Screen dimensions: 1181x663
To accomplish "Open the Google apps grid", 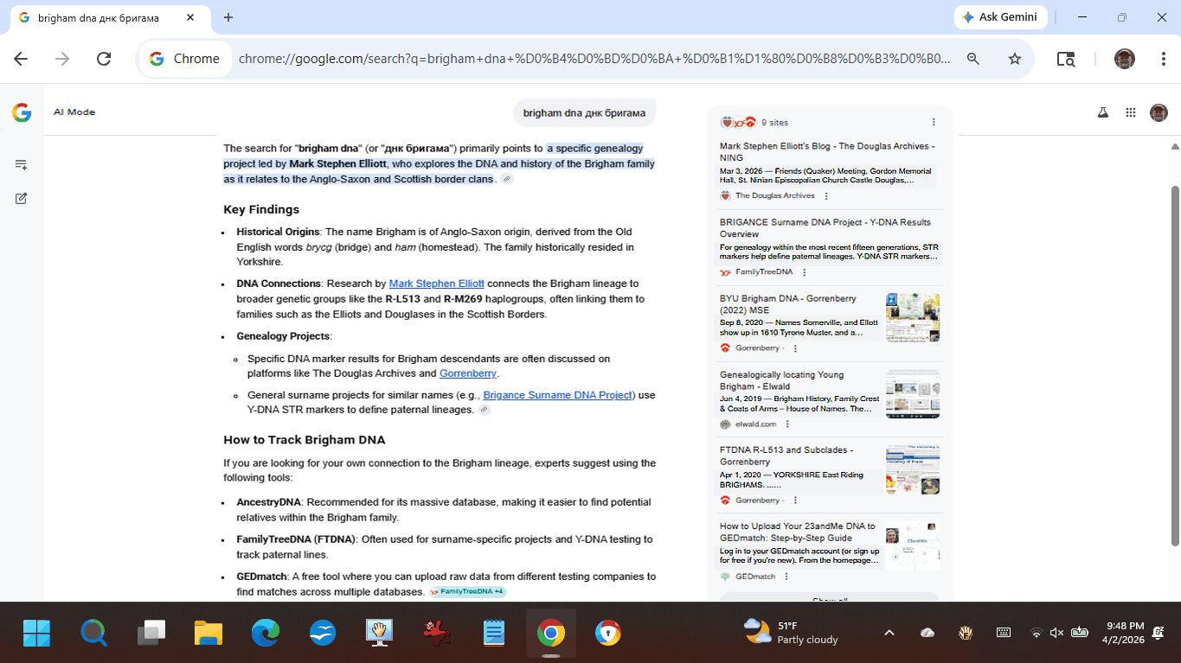I will coord(1130,112).
